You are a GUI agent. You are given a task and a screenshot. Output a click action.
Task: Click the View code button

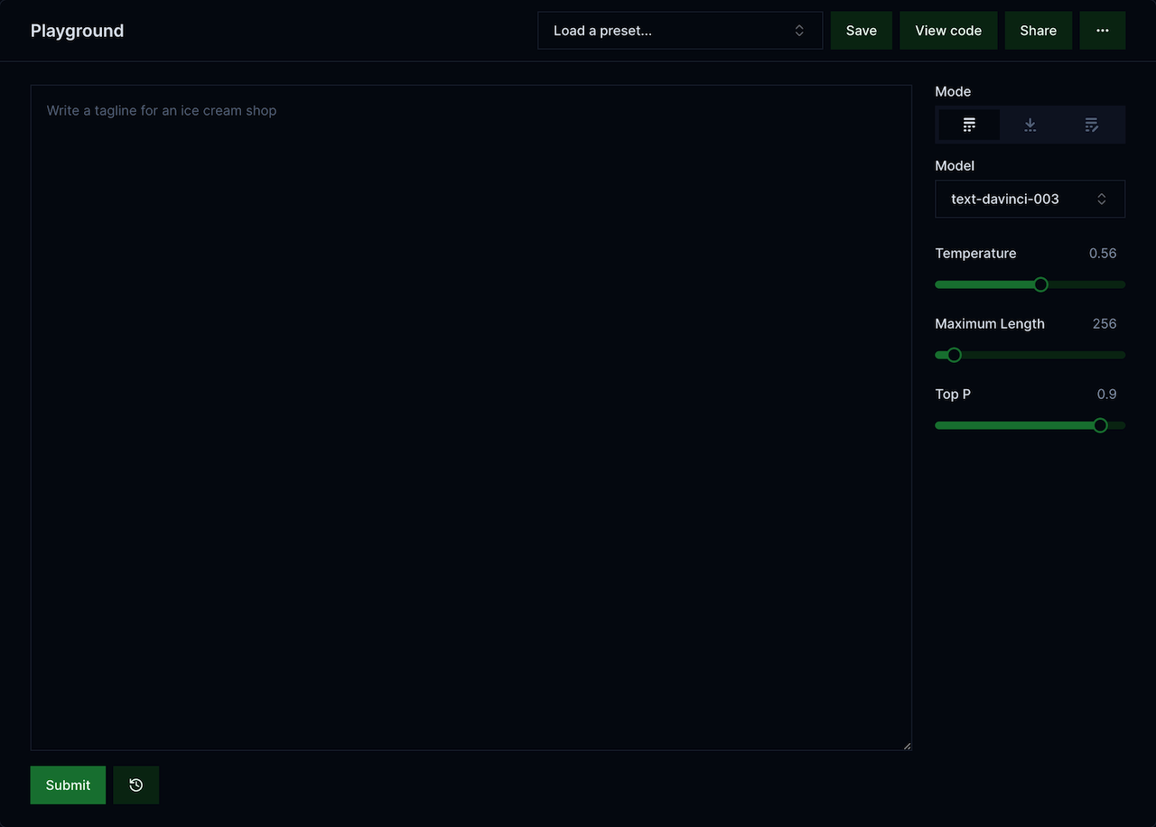[x=948, y=30]
